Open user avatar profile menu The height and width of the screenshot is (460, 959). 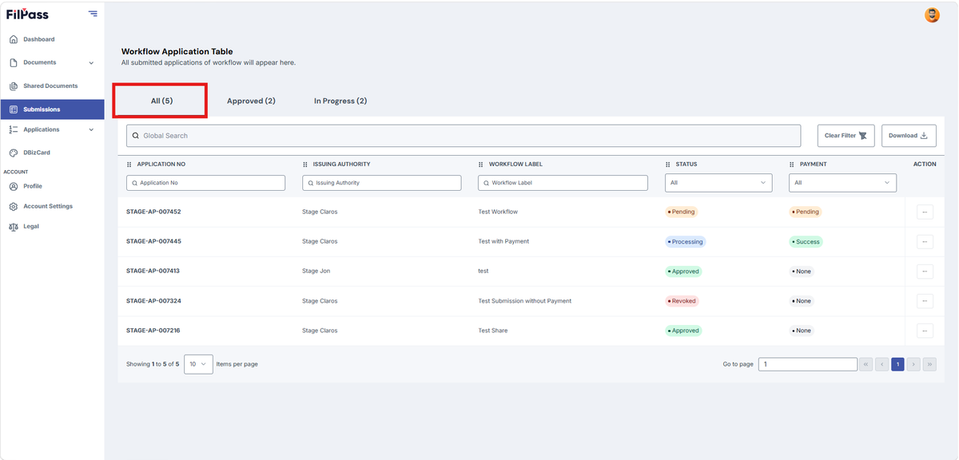pos(932,15)
